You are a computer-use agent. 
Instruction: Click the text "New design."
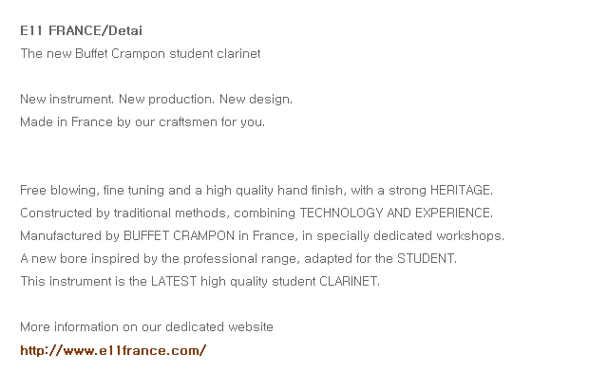(x=256, y=100)
